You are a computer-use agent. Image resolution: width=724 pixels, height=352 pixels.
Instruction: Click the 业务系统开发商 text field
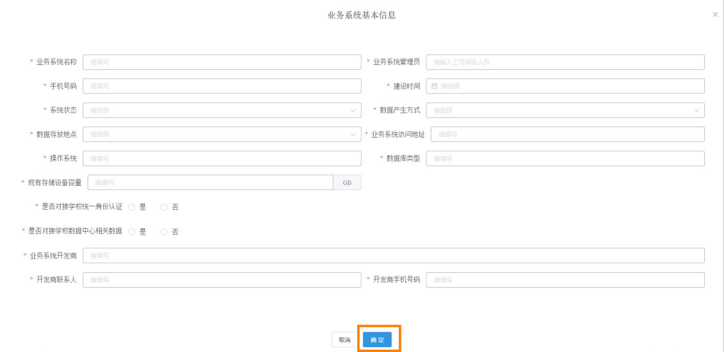click(x=393, y=255)
